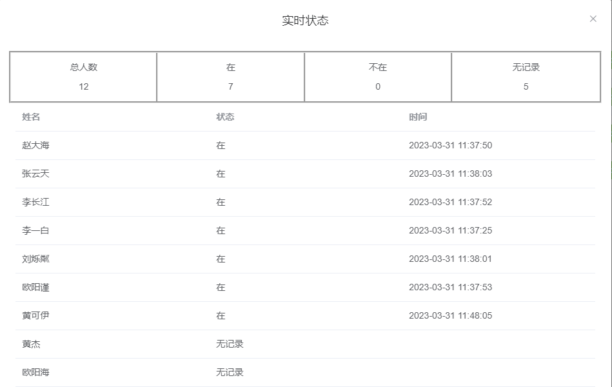Click the 在 status of 刘烁燊

tap(221, 259)
